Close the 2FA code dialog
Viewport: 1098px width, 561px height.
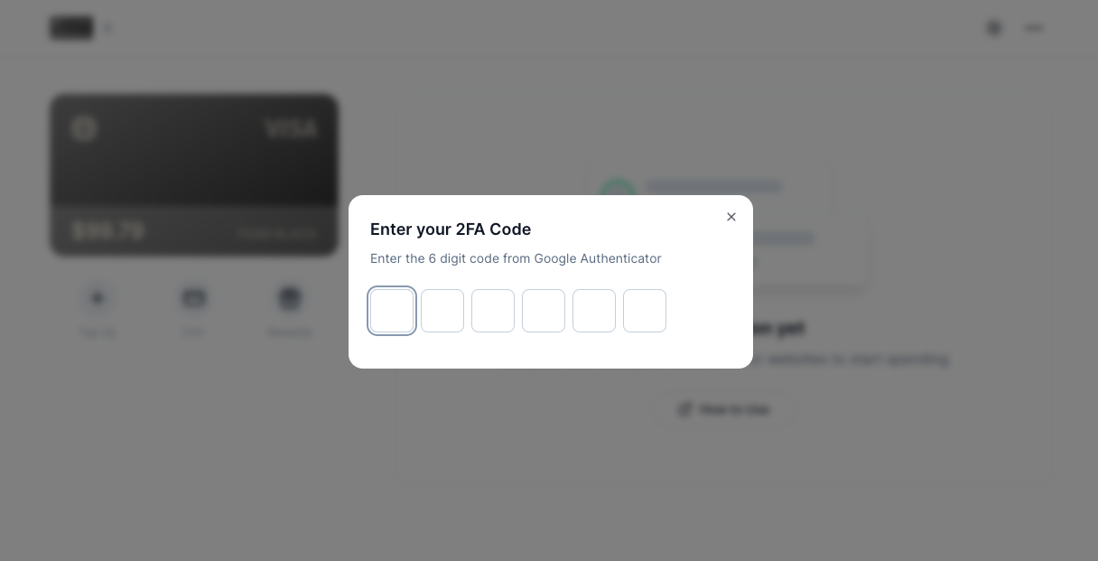click(731, 217)
